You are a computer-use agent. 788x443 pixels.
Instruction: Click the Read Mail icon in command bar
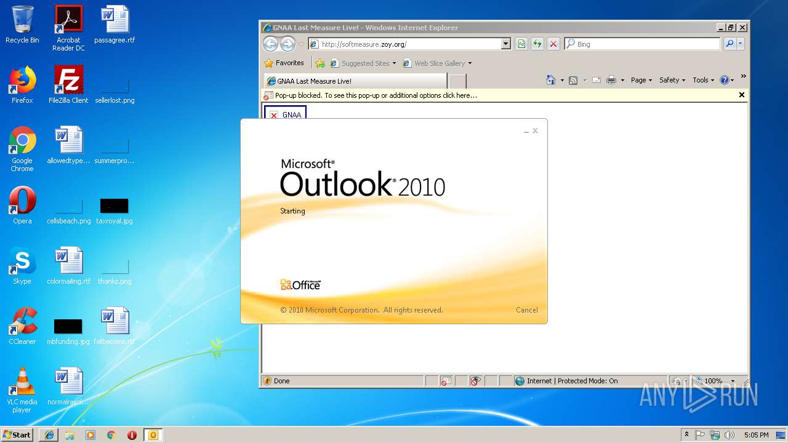[596, 80]
